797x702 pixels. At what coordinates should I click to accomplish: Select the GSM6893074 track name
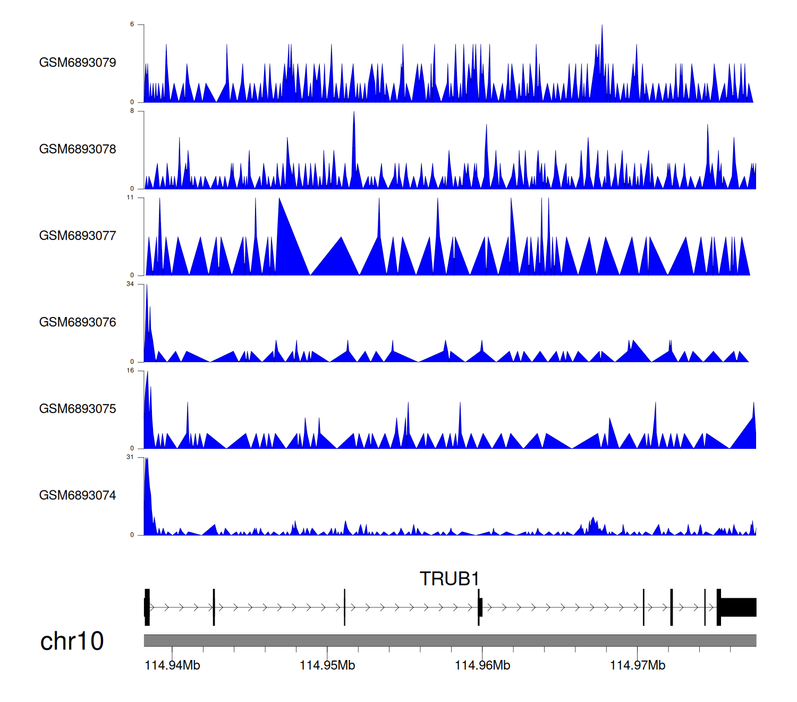point(78,495)
